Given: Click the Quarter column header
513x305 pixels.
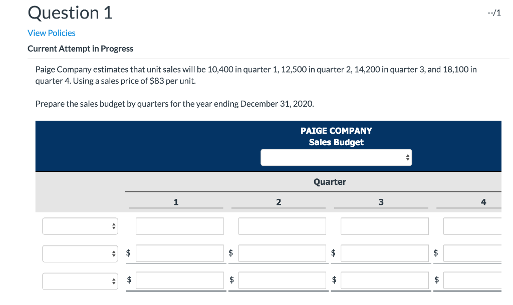Looking at the screenshot, I should point(330,182).
